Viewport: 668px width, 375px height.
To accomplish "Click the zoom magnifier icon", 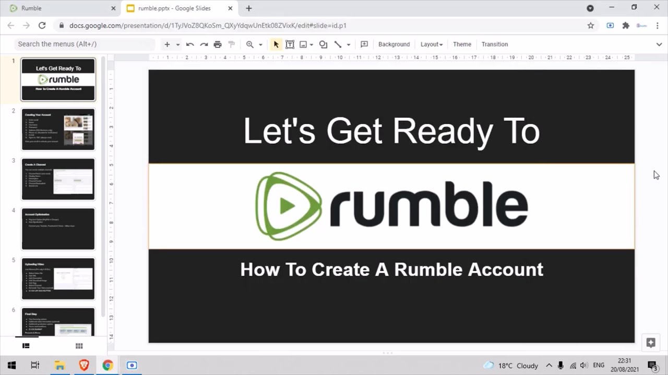I will click(250, 44).
